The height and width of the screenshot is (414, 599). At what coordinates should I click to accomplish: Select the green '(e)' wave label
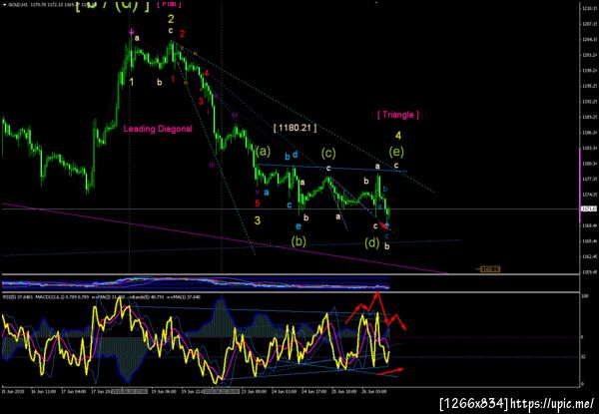pos(396,152)
